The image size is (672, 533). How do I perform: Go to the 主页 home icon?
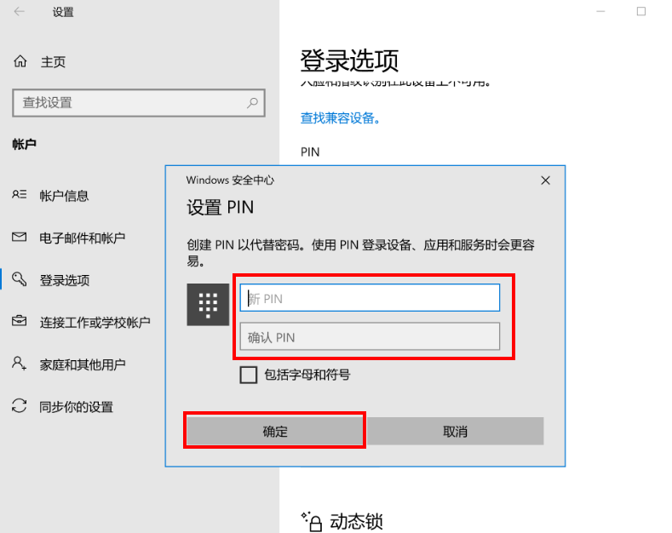pos(20,62)
